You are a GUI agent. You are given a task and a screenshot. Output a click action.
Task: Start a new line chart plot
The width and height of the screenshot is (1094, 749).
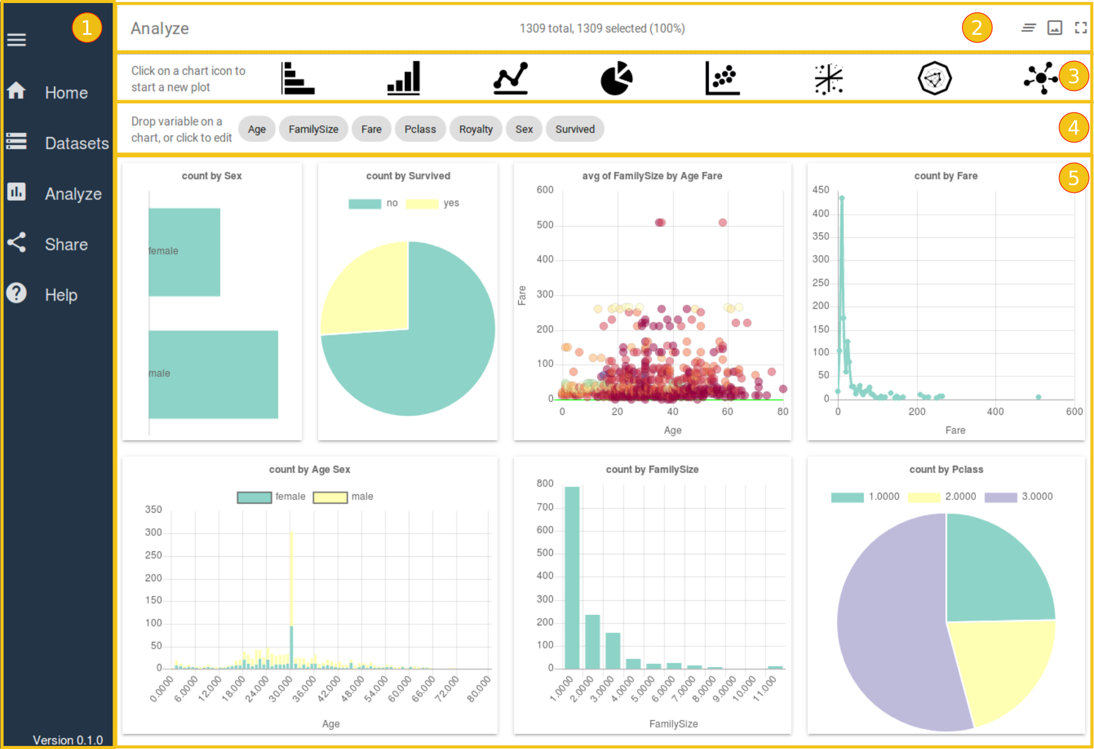(510, 78)
